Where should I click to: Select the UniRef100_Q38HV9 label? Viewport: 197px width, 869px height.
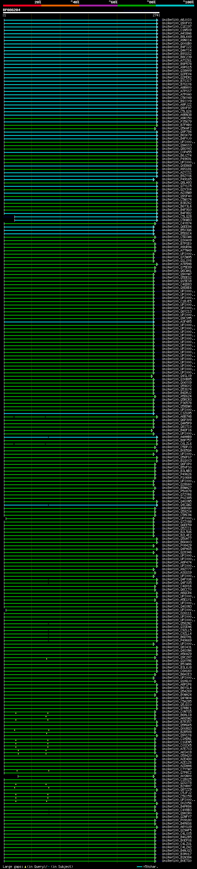click(177, 71)
